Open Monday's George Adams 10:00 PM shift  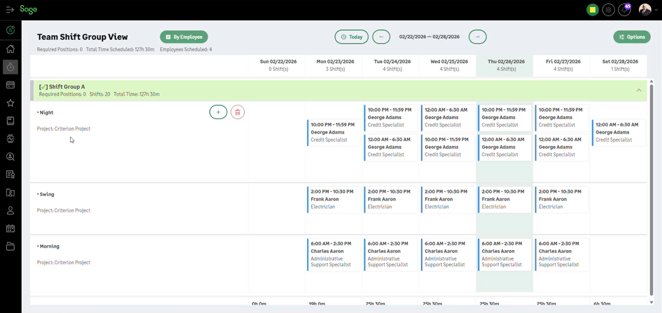coord(334,132)
